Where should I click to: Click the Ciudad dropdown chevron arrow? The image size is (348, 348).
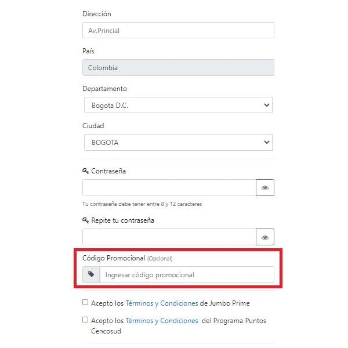pos(267,142)
